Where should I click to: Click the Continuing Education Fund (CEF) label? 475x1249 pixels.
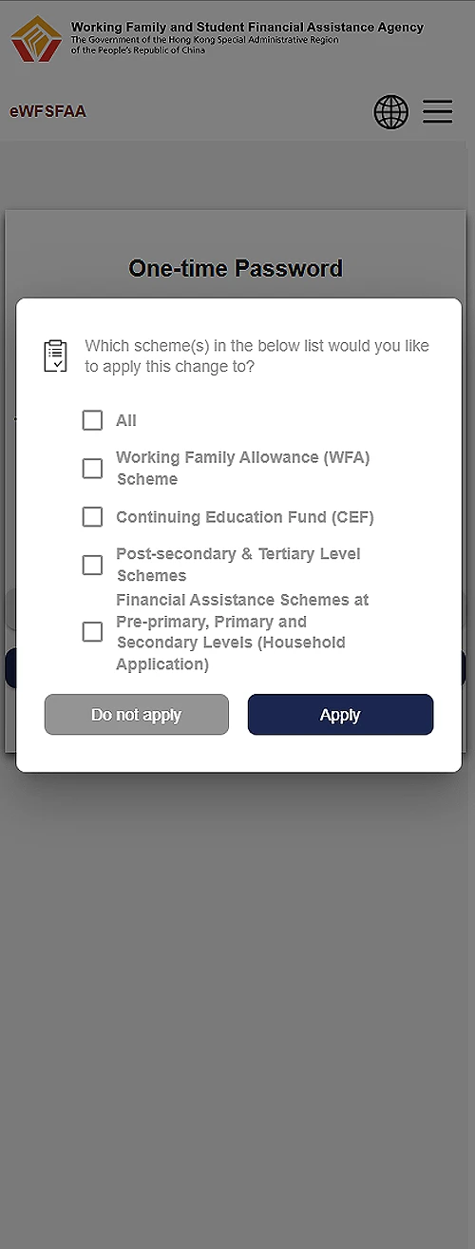(245, 517)
